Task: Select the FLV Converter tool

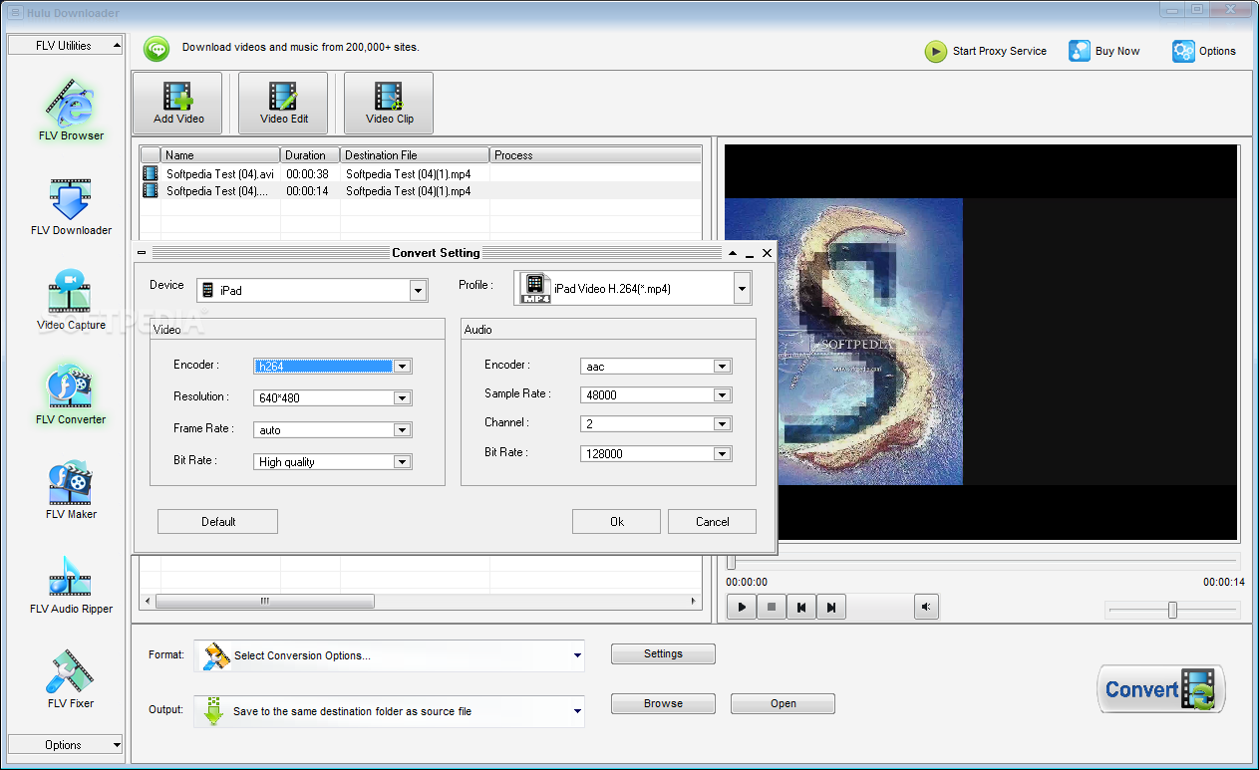Action: (70, 395)
